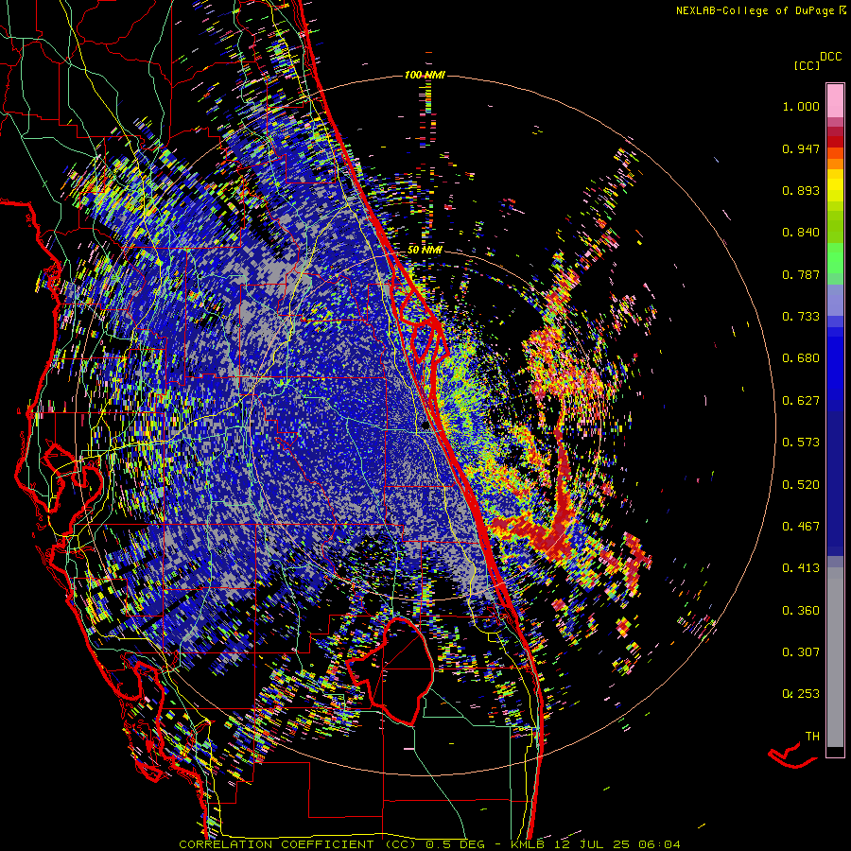Select the 0.520 legend value

point(801,485)
